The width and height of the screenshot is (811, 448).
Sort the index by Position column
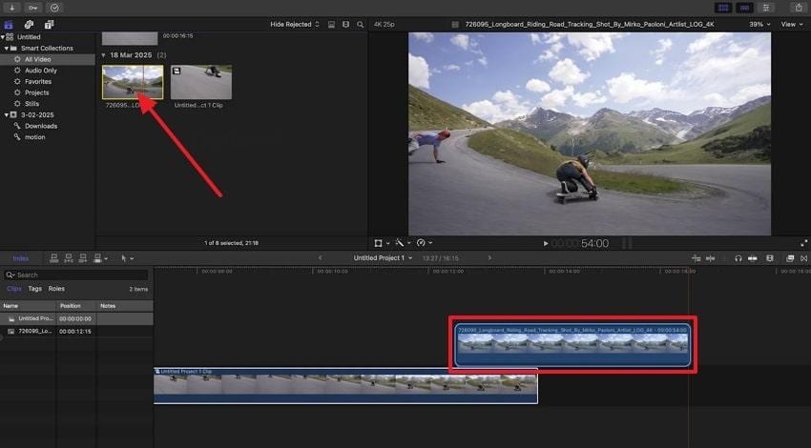coord(71,306)
